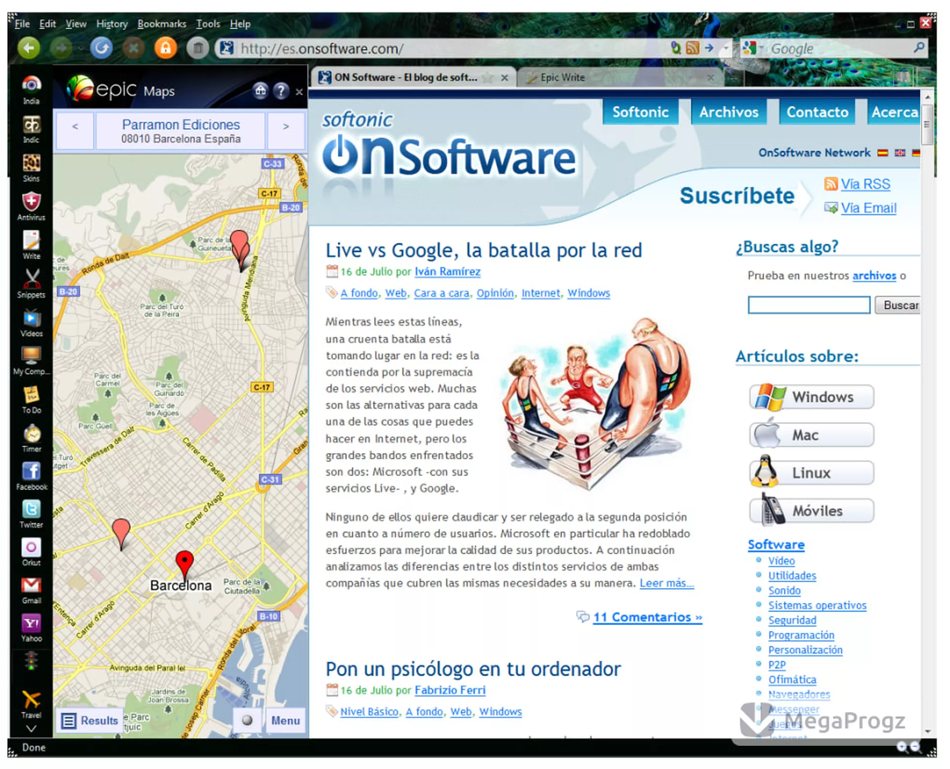Image resolution: width=950 pixels, height=769 pixels.
Task: Open the View menu
Action: pyautogui.click(x=76, y=24)
